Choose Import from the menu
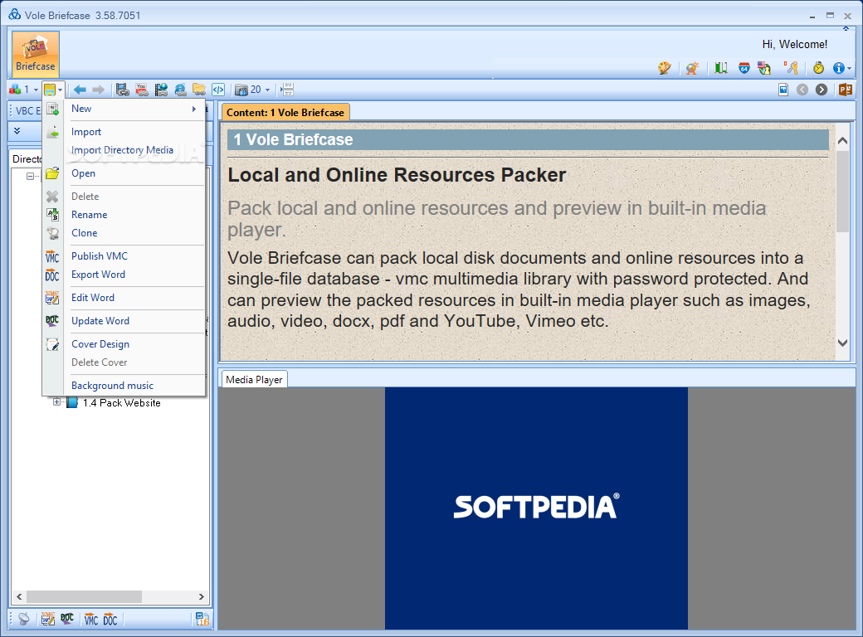Image resolution: width=863 pixels, height=637 pixels. (124, 132)
